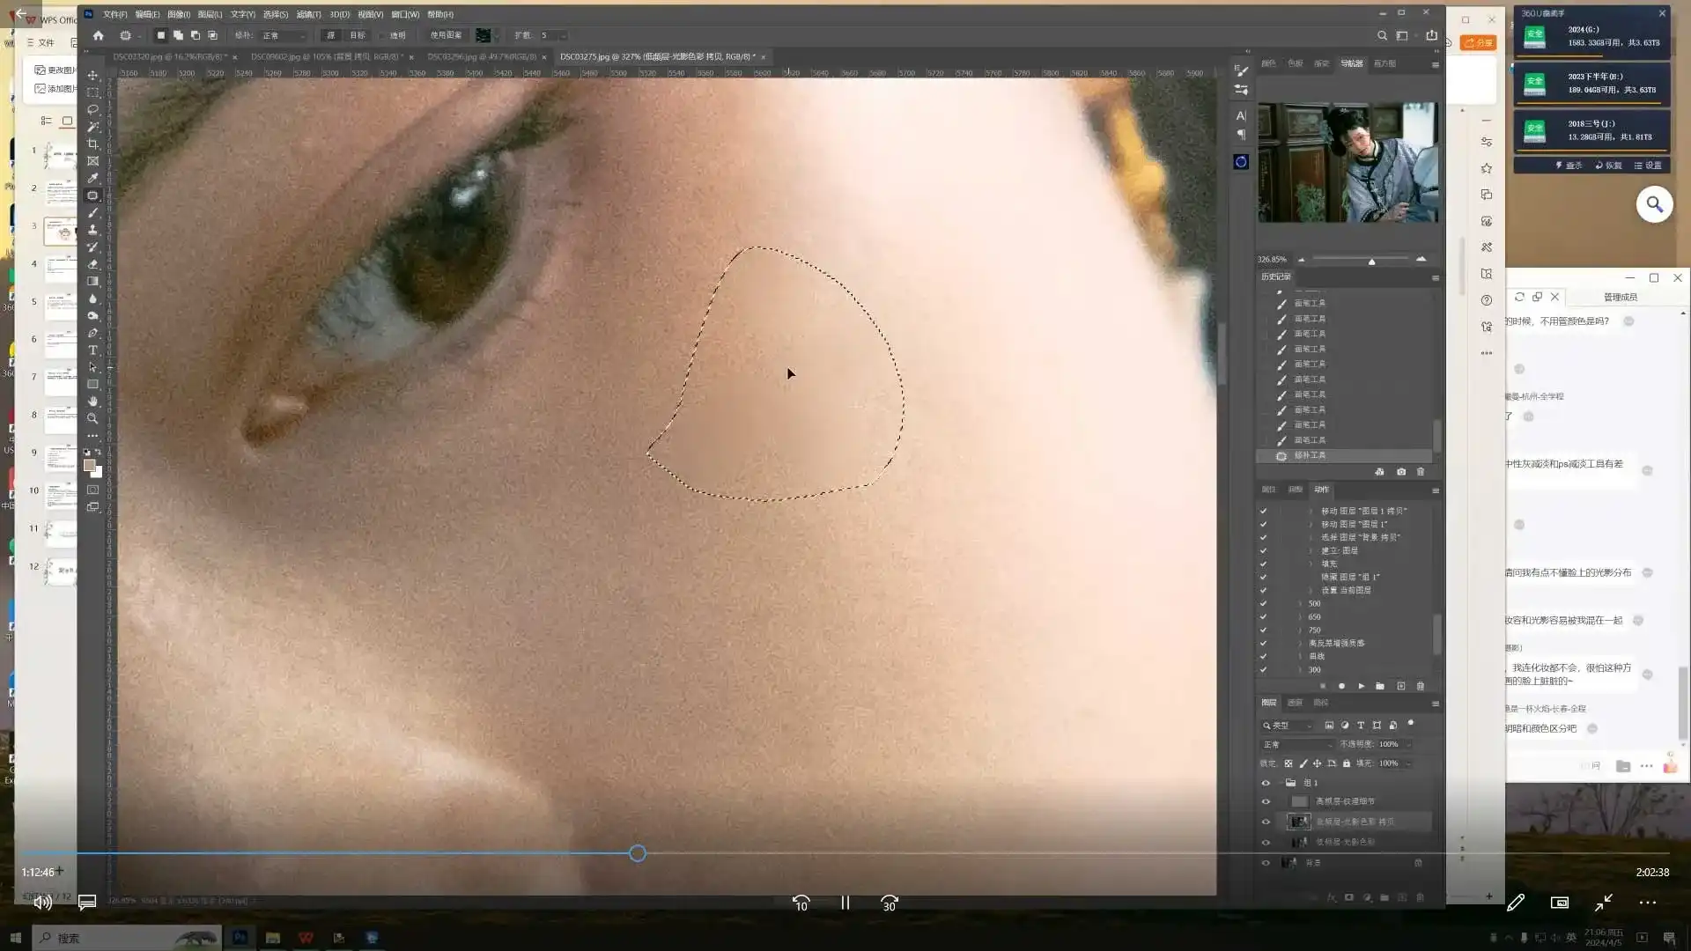Click the 源 button in options bar

coord(330,35)
